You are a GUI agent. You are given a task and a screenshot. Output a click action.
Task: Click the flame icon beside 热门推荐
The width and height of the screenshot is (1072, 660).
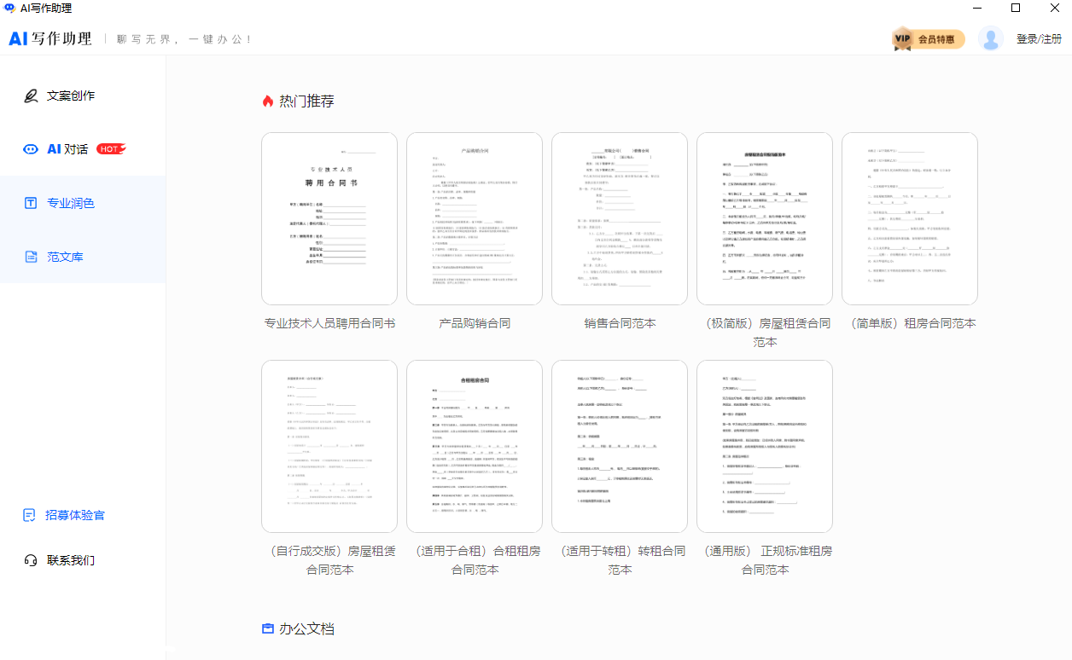[x=268, y=101]
